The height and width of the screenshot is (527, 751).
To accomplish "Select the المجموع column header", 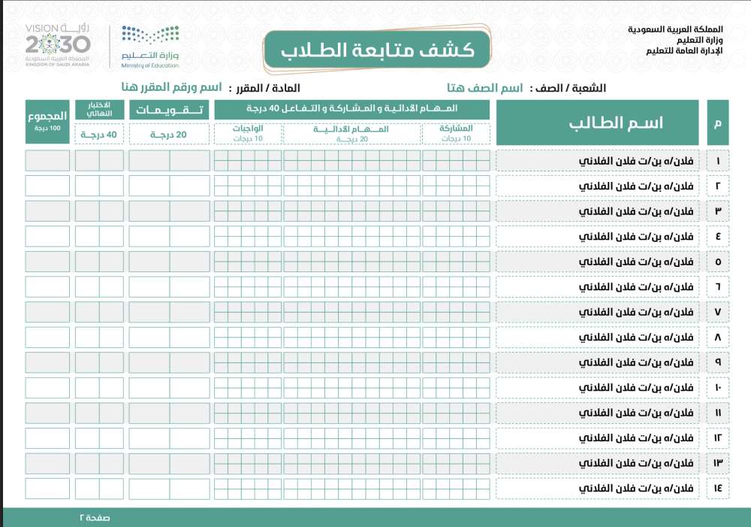I will point(47,121).
